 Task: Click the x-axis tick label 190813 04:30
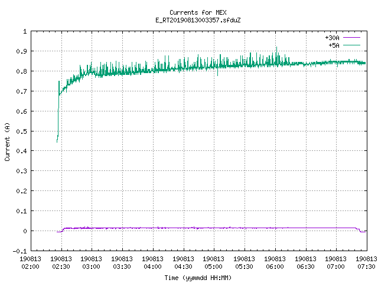183,262
